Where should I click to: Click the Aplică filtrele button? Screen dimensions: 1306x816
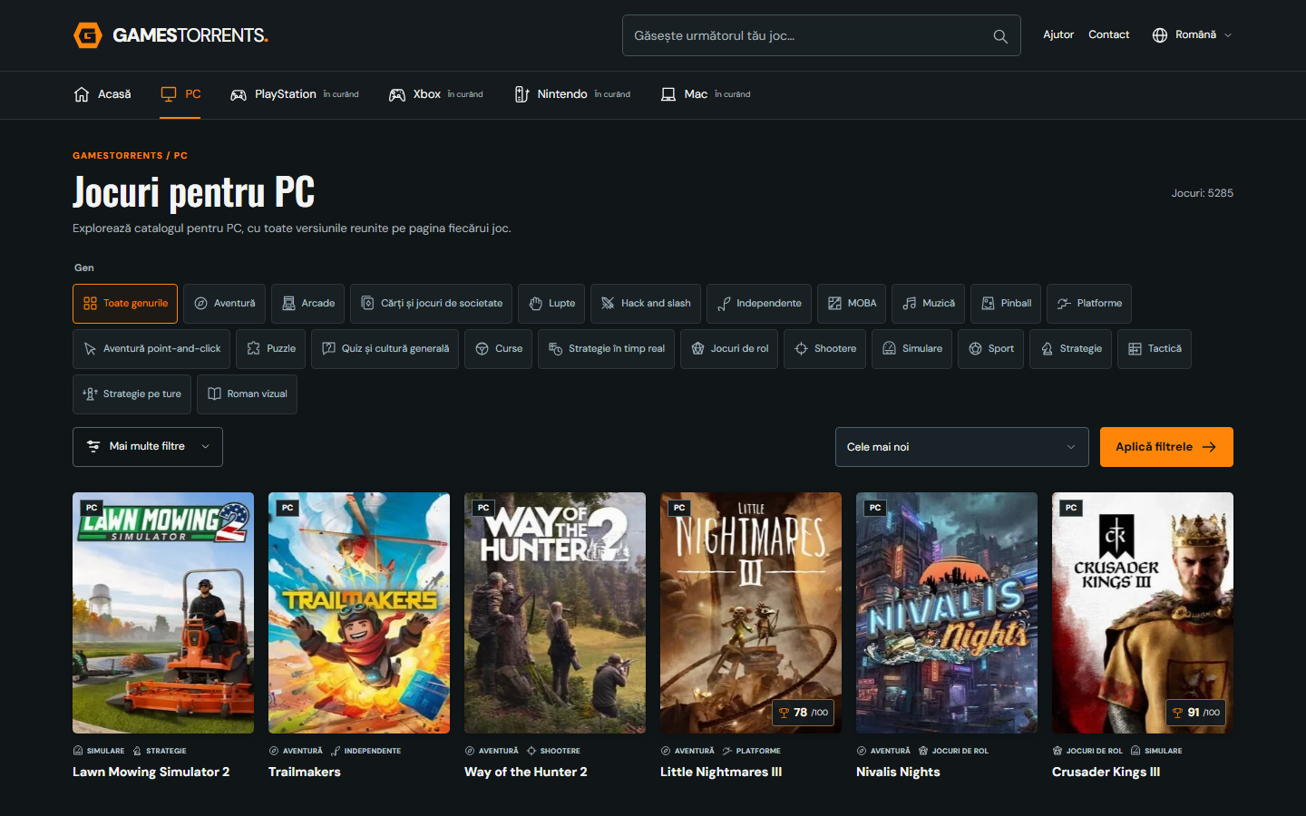coord(1166,447)
